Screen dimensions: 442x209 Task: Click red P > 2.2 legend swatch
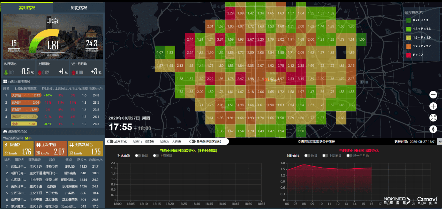coord(409,55)
